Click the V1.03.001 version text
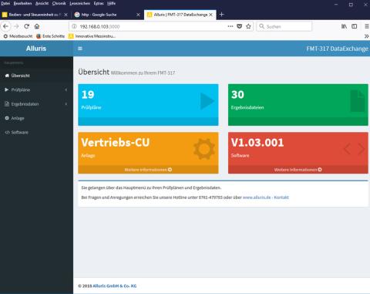This screenshot has width=370, height=294. 257,143
